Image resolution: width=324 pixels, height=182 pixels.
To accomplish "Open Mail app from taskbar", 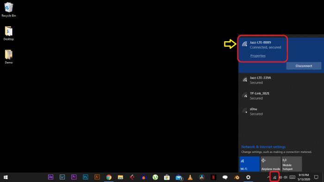I will click(x=179, y=177).
